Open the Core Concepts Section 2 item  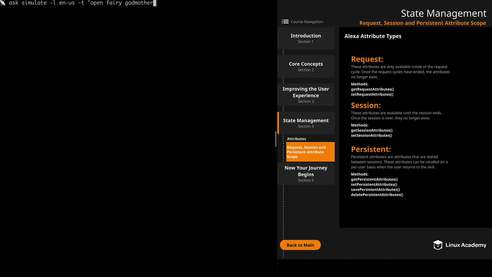pos(306,66)
